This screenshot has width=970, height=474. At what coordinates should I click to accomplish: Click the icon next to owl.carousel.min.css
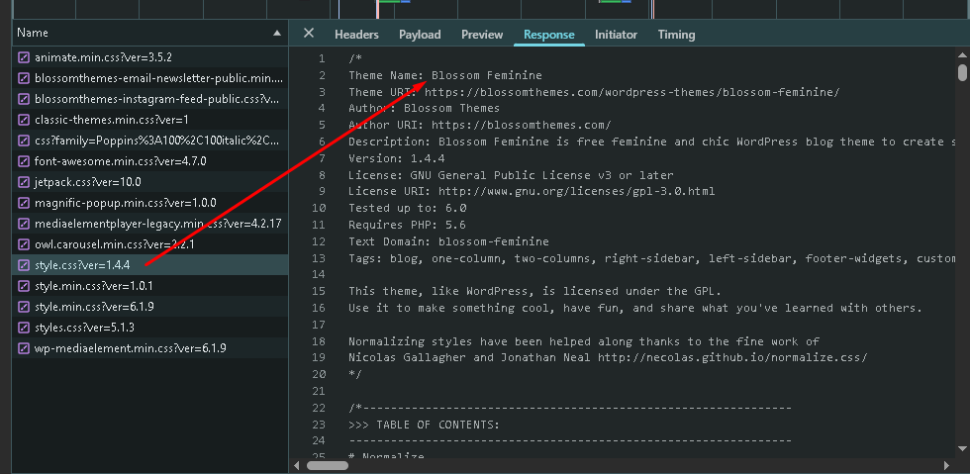pos(24,244)
